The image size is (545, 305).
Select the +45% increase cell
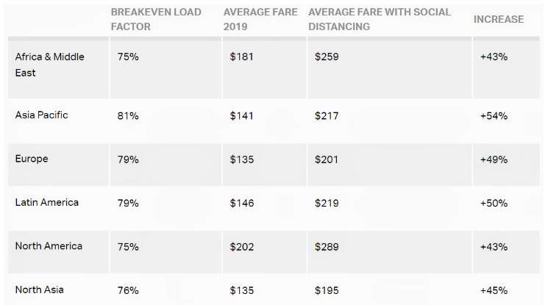494,290
